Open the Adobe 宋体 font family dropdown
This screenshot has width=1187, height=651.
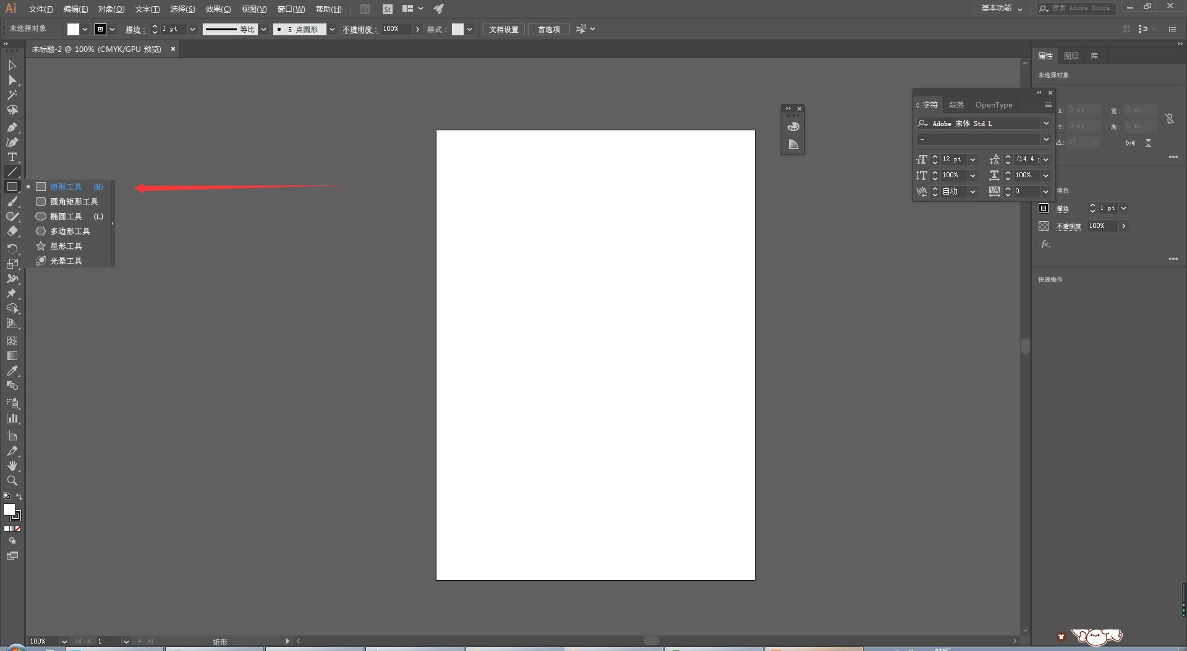(1046, 124)
